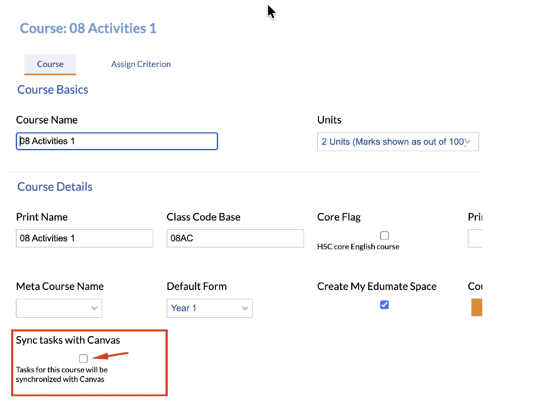This screenshot has height=403, width=551.
Task: Tick the HSC core English course checkbox
Action: [x=385, y=236]
